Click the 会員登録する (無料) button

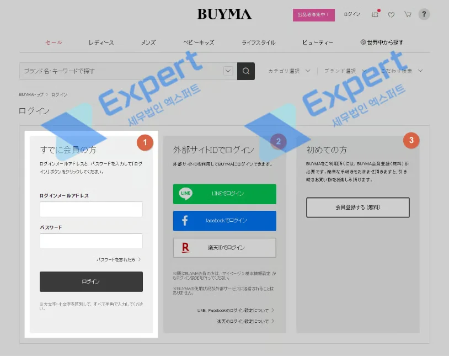pos(357,207)
